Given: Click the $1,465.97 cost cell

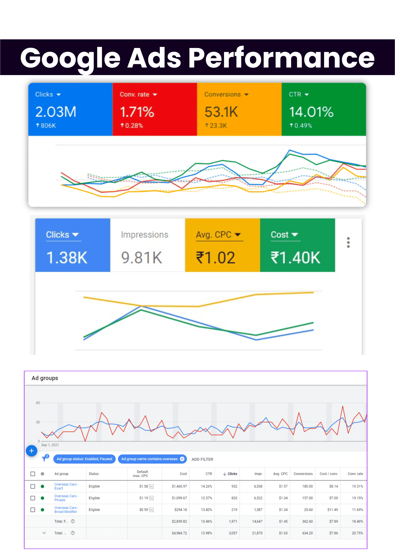Looking at the screenshot, I should click(179, 486).
